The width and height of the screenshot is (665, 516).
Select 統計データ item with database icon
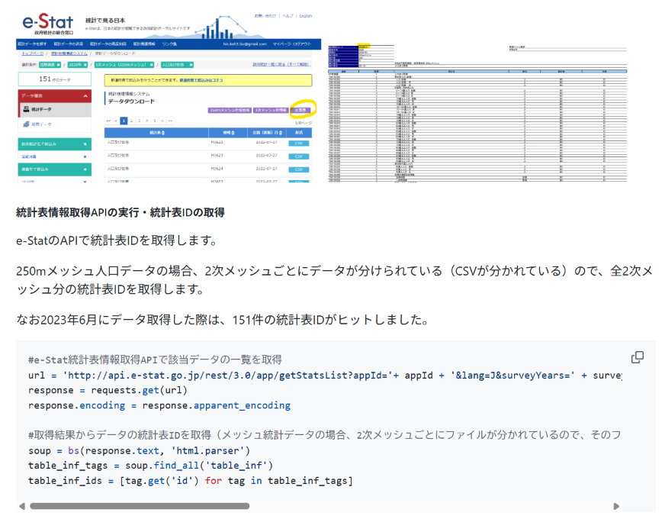[x=55, y=109]
